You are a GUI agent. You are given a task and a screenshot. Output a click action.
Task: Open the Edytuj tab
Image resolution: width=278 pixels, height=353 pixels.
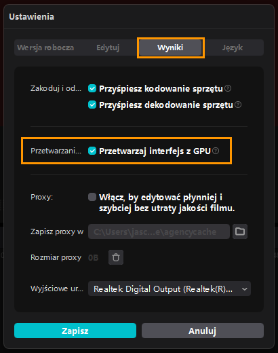point(108,48)
